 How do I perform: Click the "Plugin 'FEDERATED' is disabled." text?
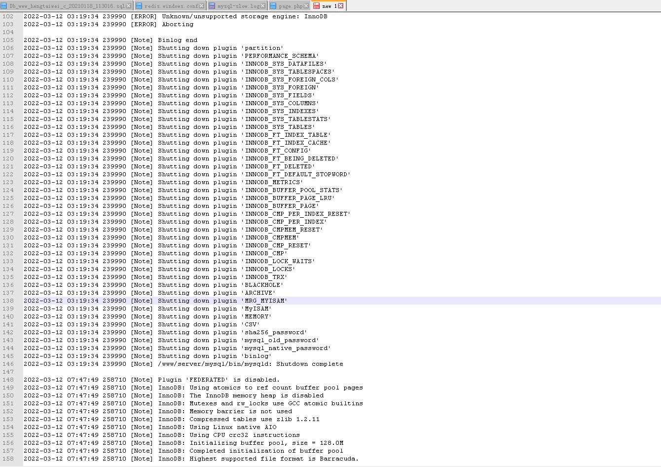click(219, 380)
